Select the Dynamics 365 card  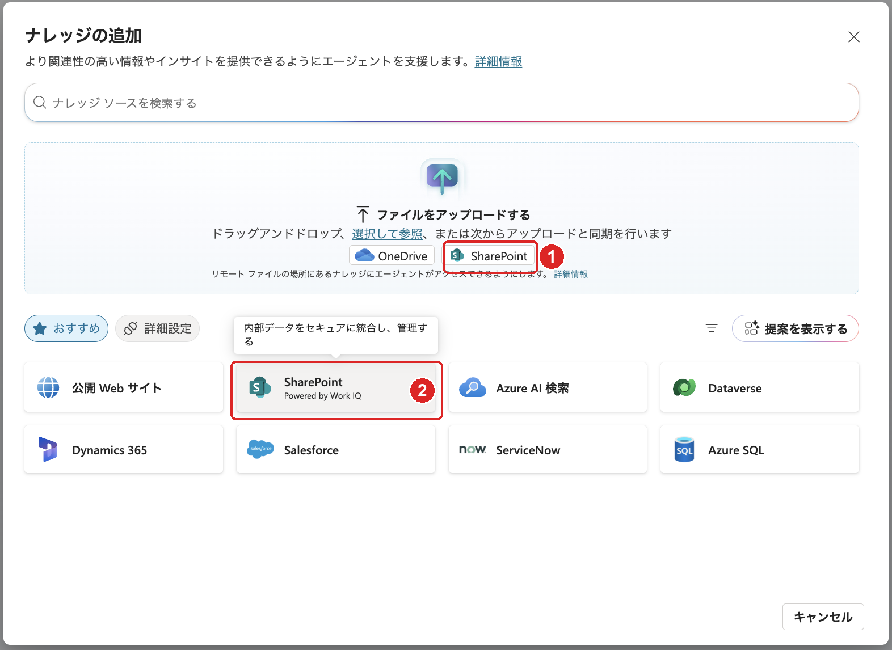point(124,450)
